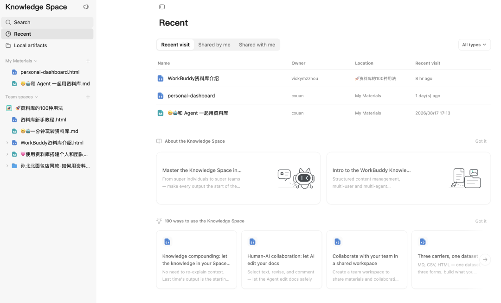
Task: Click the Name column header
Action: point(164,63)
